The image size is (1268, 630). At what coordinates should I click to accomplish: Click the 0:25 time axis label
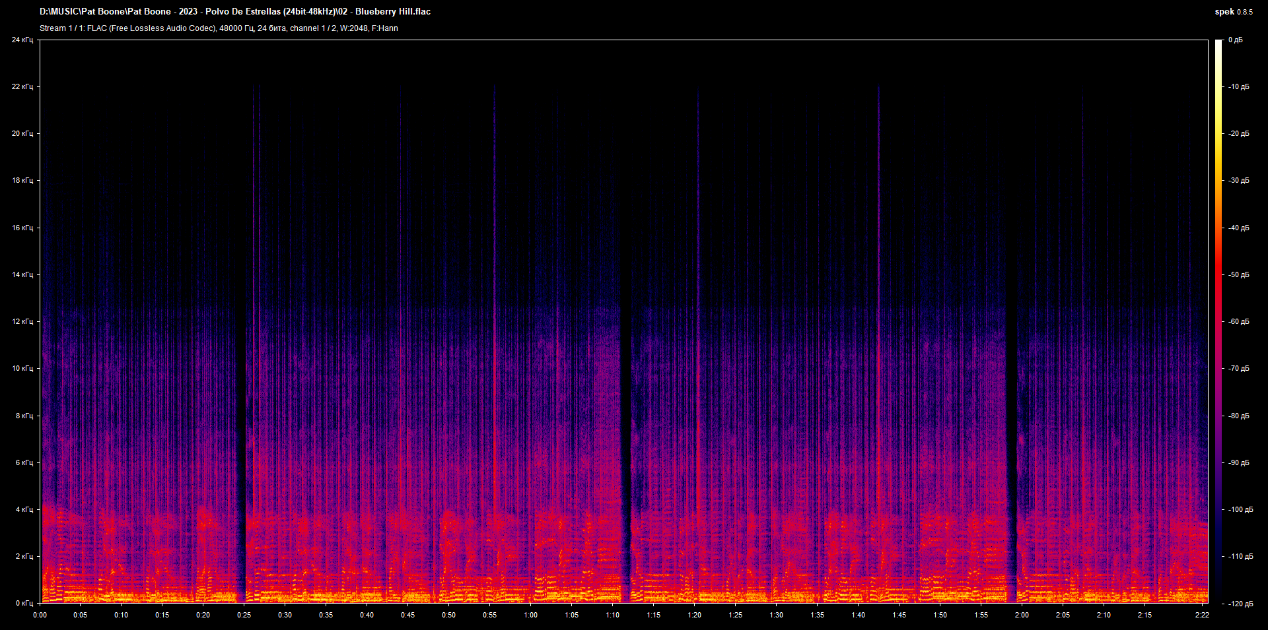point(244,615)
